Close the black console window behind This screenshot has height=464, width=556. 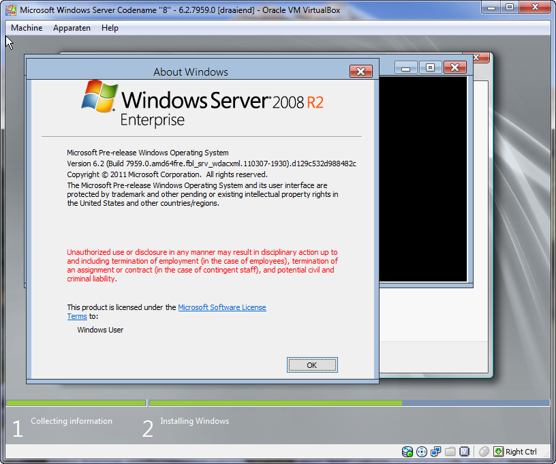455,67
